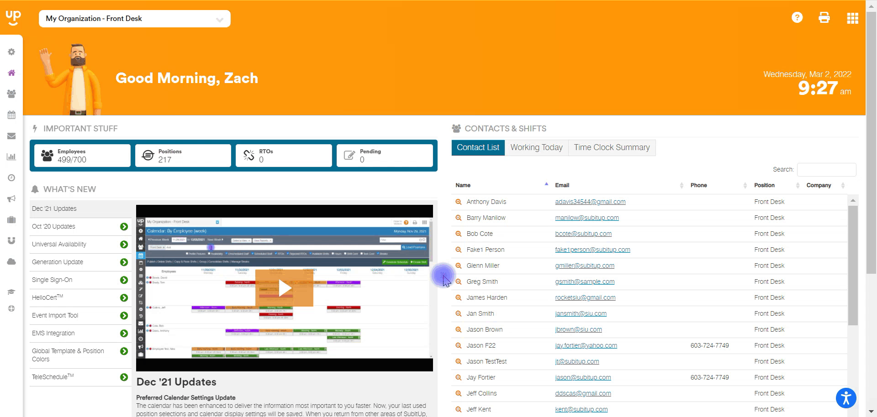
Task: Click the contacts Search input field
Action: pyautogui.click(x=826, y=170)
